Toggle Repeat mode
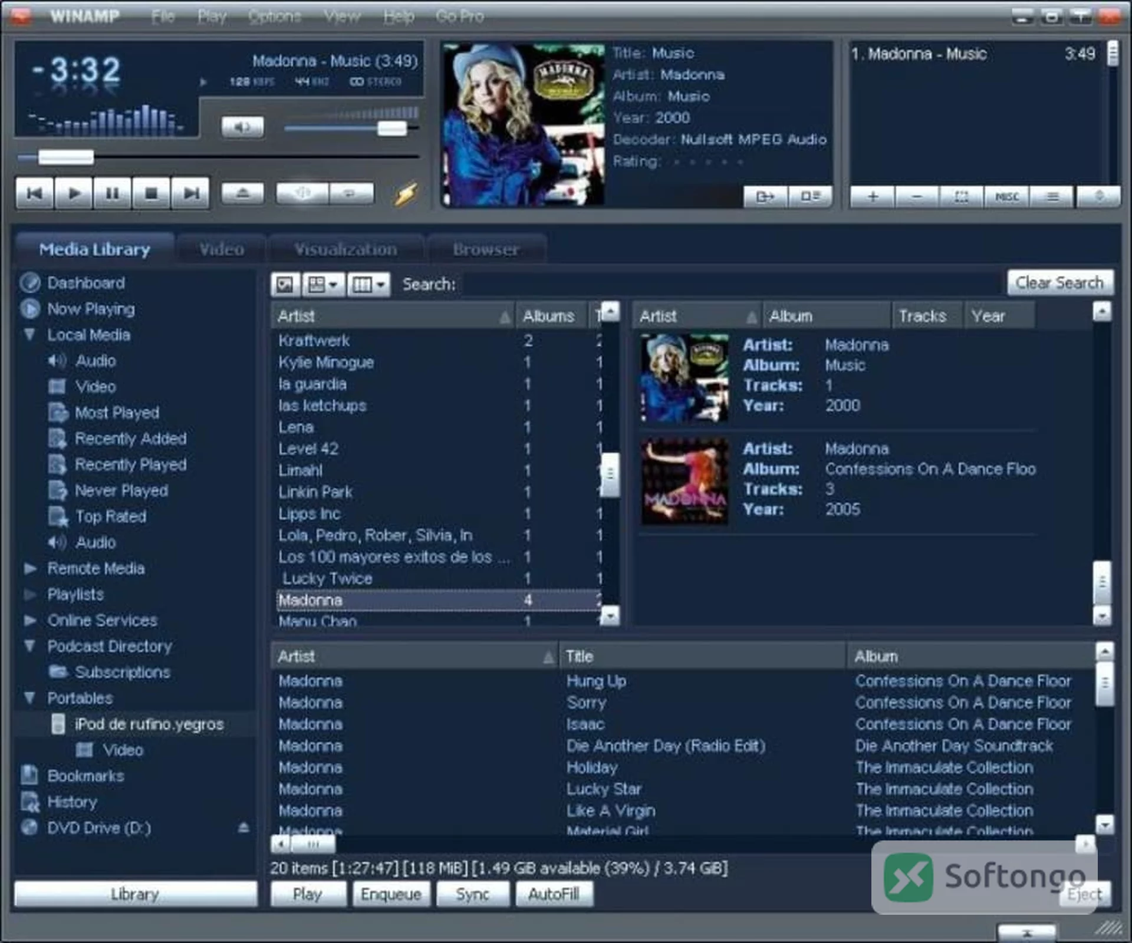This screenshot has width=1132, height=943. [351, 193]
